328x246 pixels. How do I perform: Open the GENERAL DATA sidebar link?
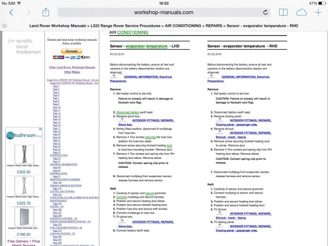tap(59, 173)
